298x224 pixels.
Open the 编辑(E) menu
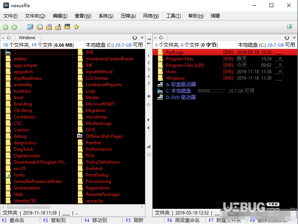[x=60, y=16]
